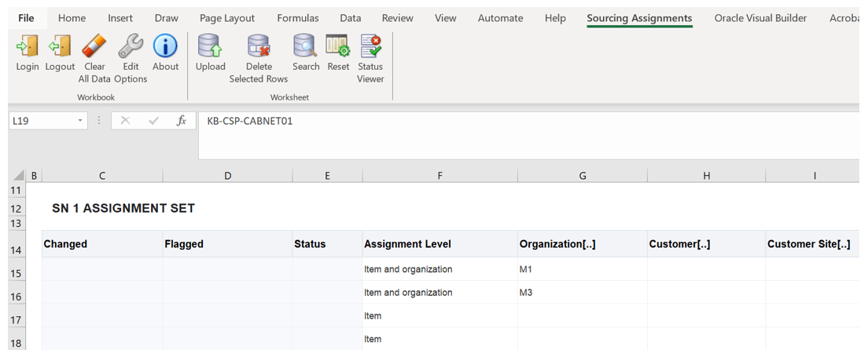Screen dimensions: 868x361
Task: Open the Status Viewer icon
Action: coord(370,46)
